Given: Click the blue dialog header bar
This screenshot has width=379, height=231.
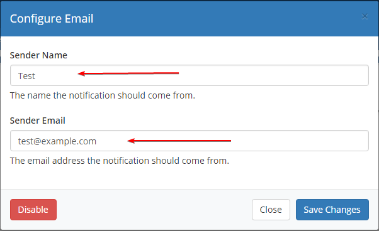Looking at the screenshot, I should point(189,19).
